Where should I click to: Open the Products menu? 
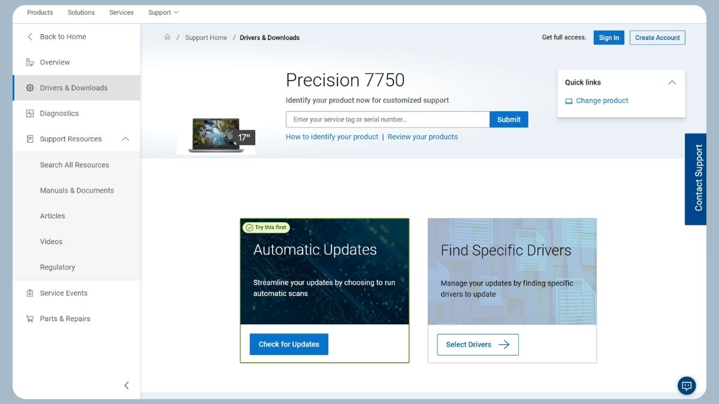tap(40, 12)
